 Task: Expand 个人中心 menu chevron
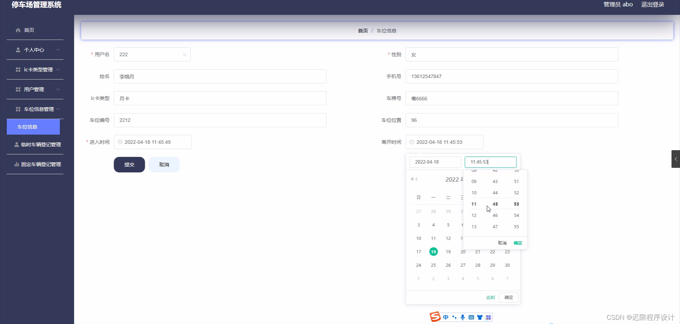tap(58, 50)
